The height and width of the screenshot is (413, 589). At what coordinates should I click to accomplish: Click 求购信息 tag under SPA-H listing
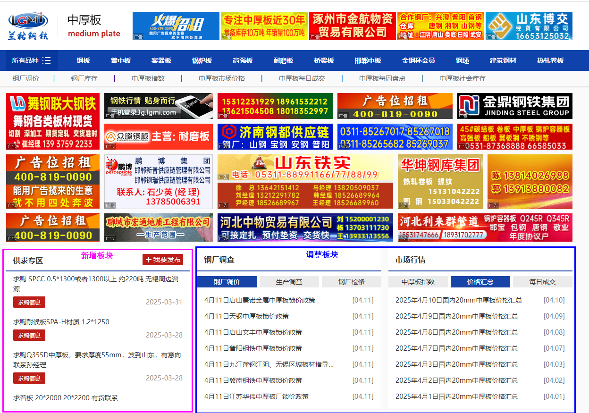coord(29,335)
